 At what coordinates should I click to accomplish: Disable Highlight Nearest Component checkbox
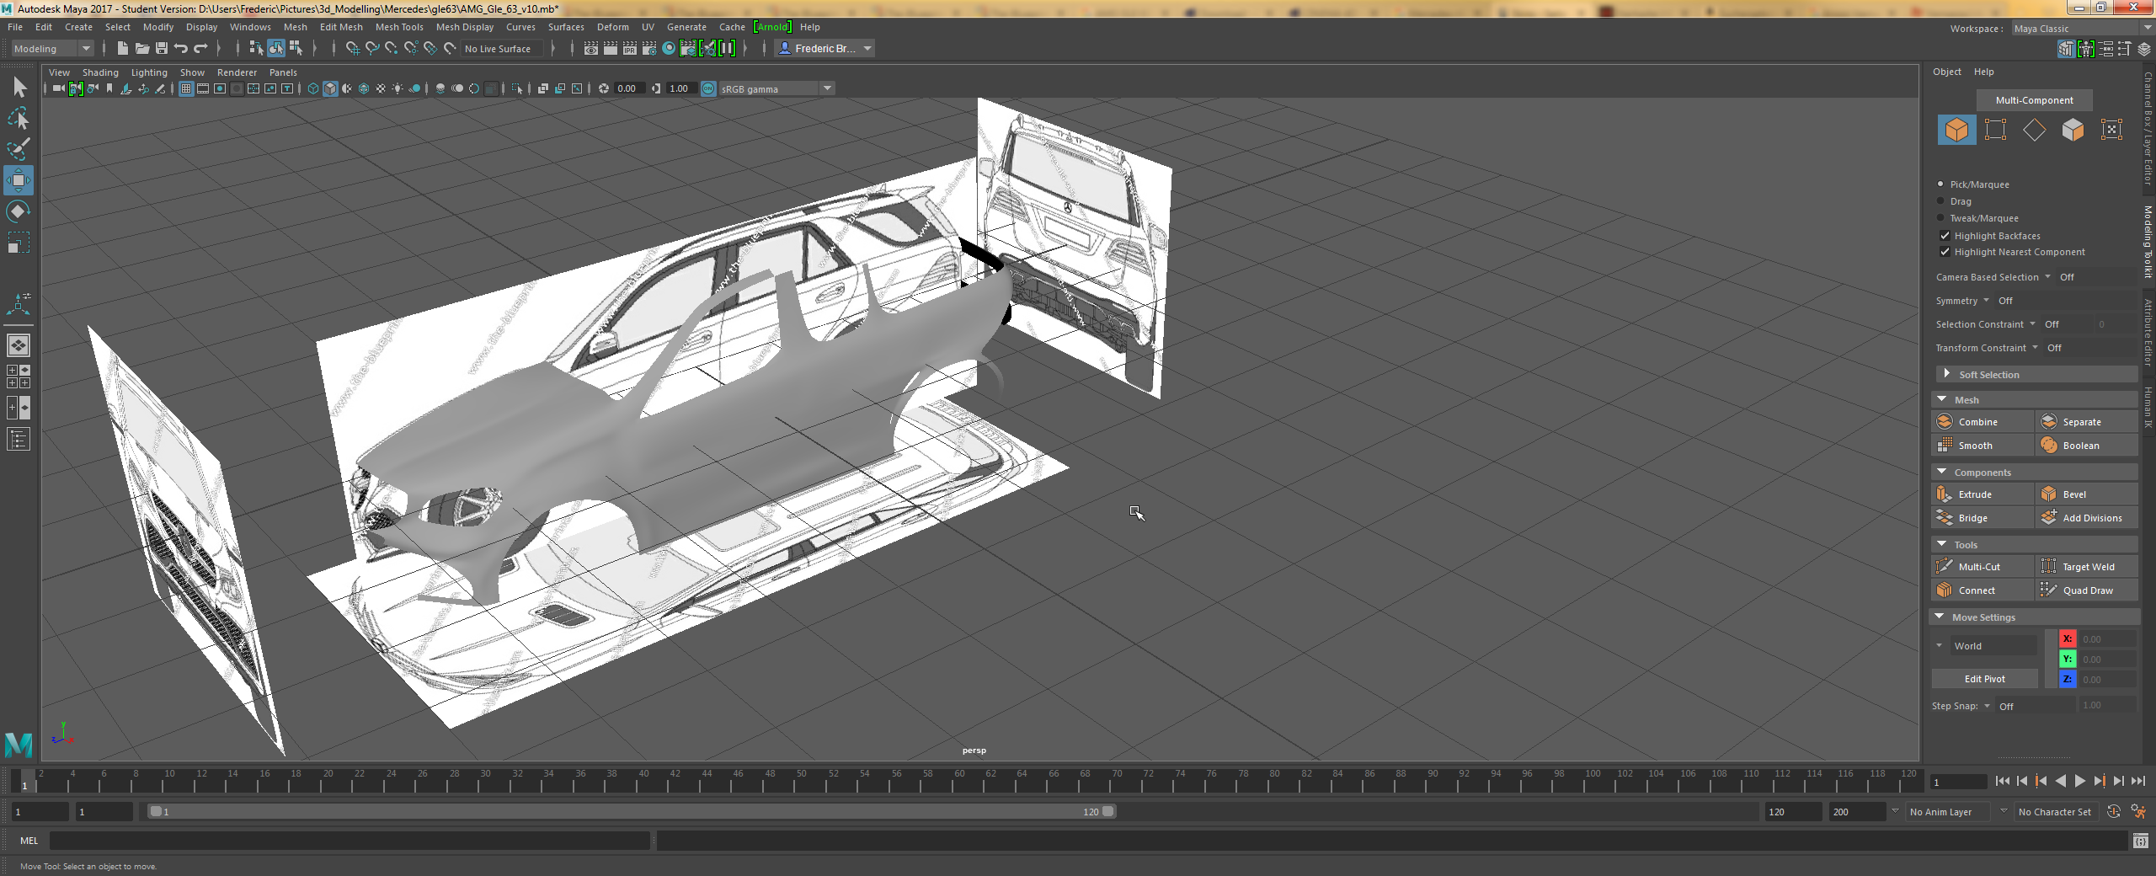pos(1945,252)
